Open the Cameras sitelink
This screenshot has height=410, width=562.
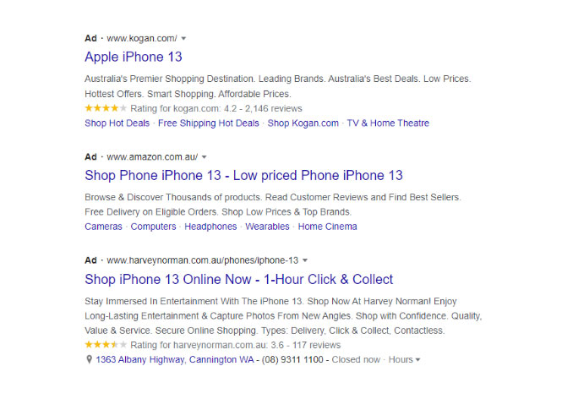tap(104, 227)
